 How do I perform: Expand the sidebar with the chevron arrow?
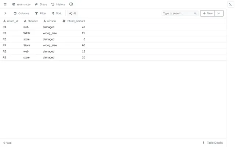[5, 13]
